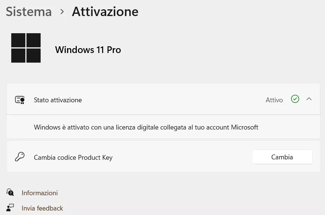Open Sistema from the breadcrumb
Screen dimensions: 325x215
tap(29, 12)
